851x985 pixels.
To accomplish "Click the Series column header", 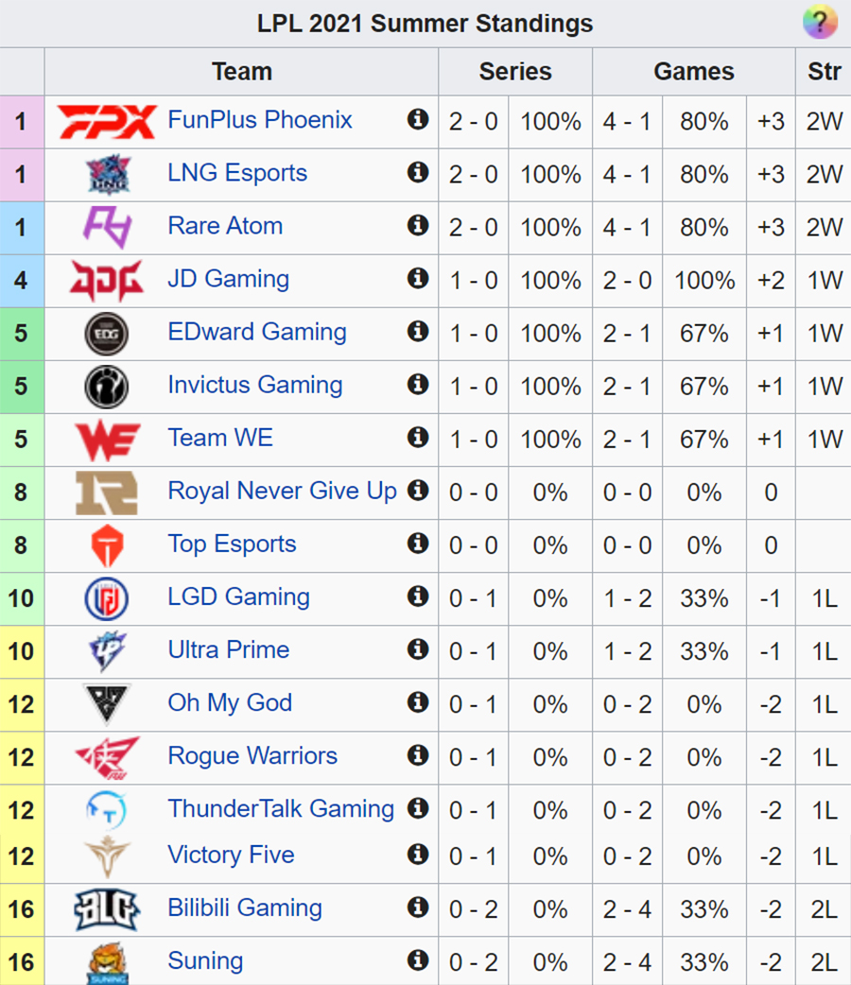I will click(x=515, y=72).
